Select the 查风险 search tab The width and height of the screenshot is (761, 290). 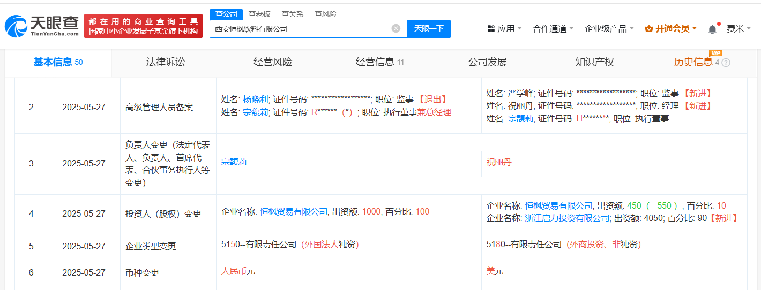tap(325, 14)
